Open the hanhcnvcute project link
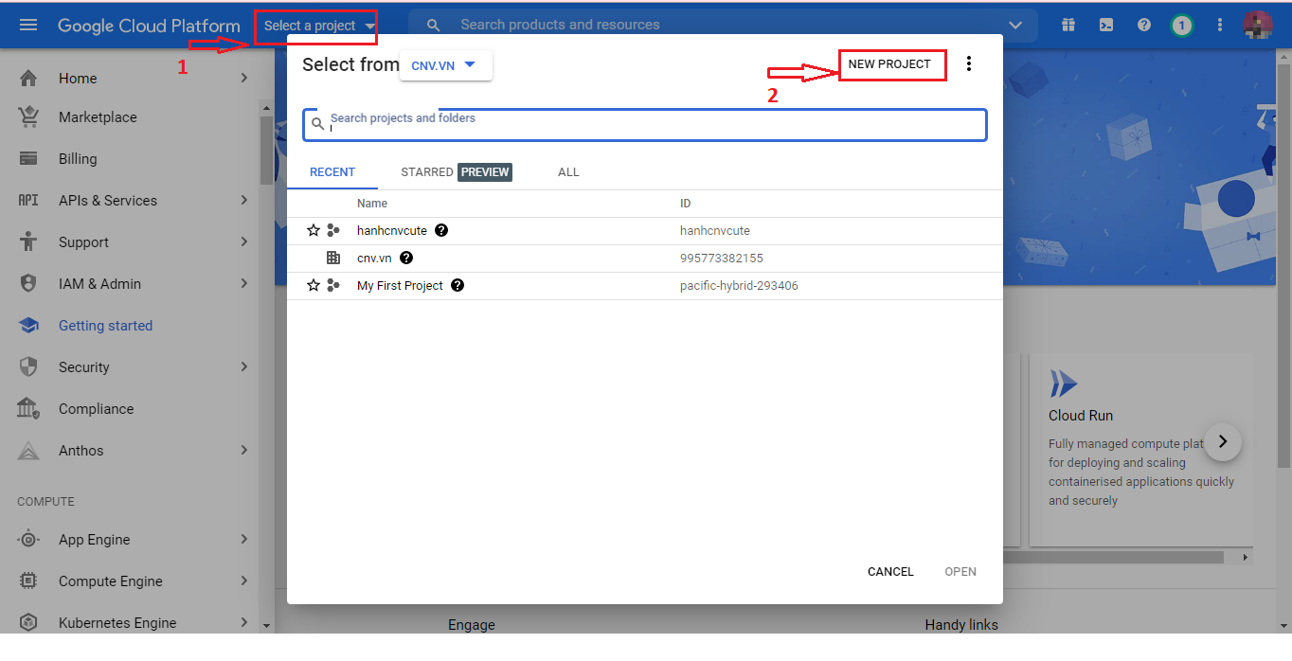1292x661 pixels. (392, 230)
